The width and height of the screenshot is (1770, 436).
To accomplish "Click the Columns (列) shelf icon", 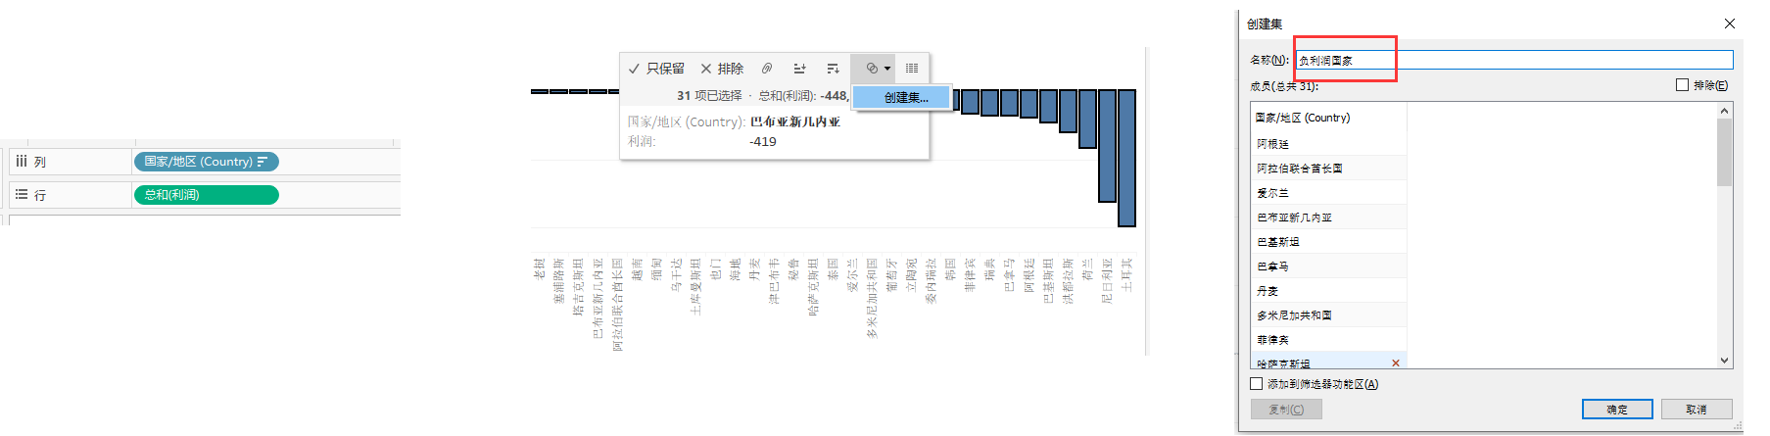I will (x=22, y=162).
